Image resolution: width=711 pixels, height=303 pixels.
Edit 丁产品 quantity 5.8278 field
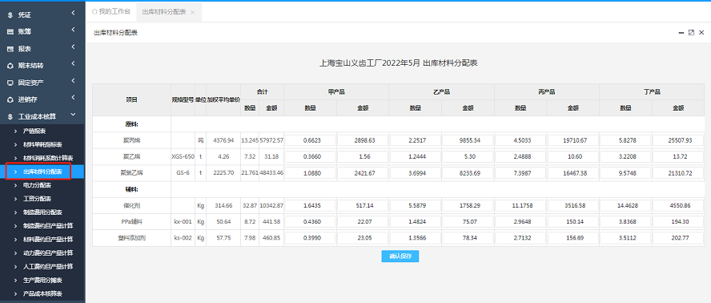pyautogui.click(x=626, y=140)
